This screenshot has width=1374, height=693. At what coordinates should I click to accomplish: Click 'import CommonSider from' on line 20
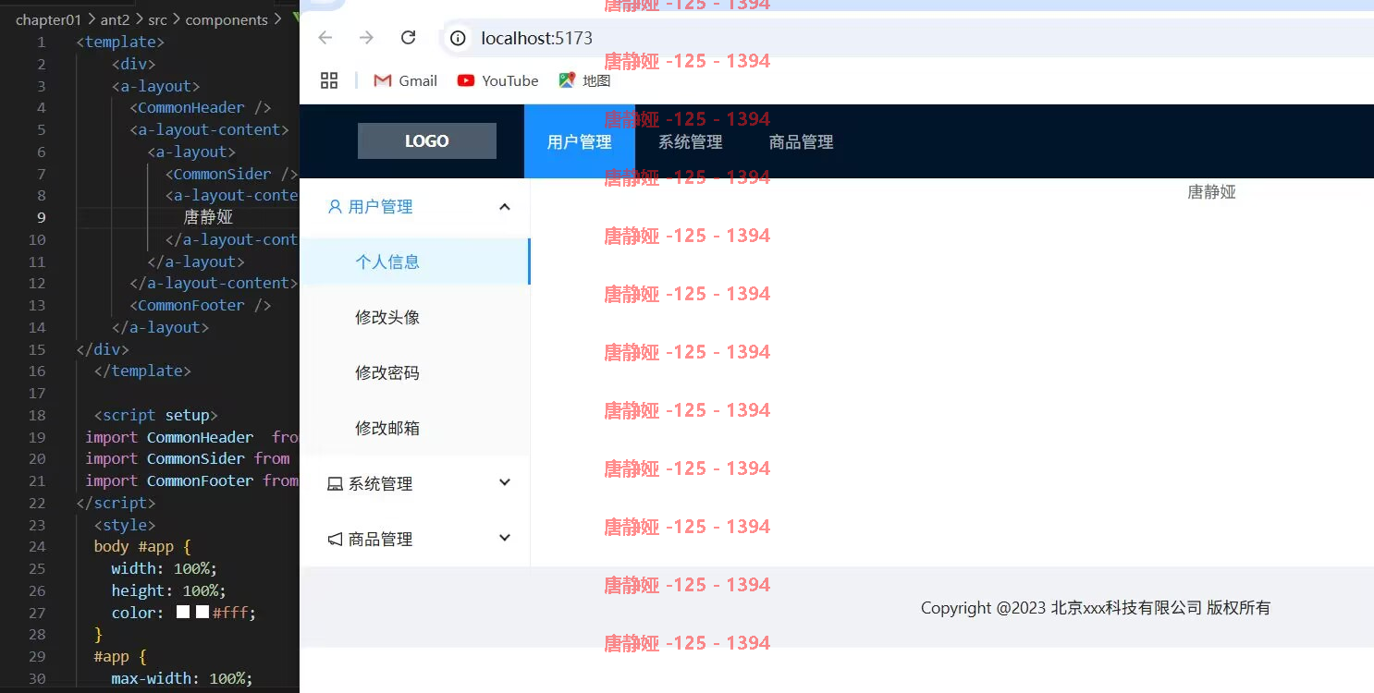coord(188,459)
